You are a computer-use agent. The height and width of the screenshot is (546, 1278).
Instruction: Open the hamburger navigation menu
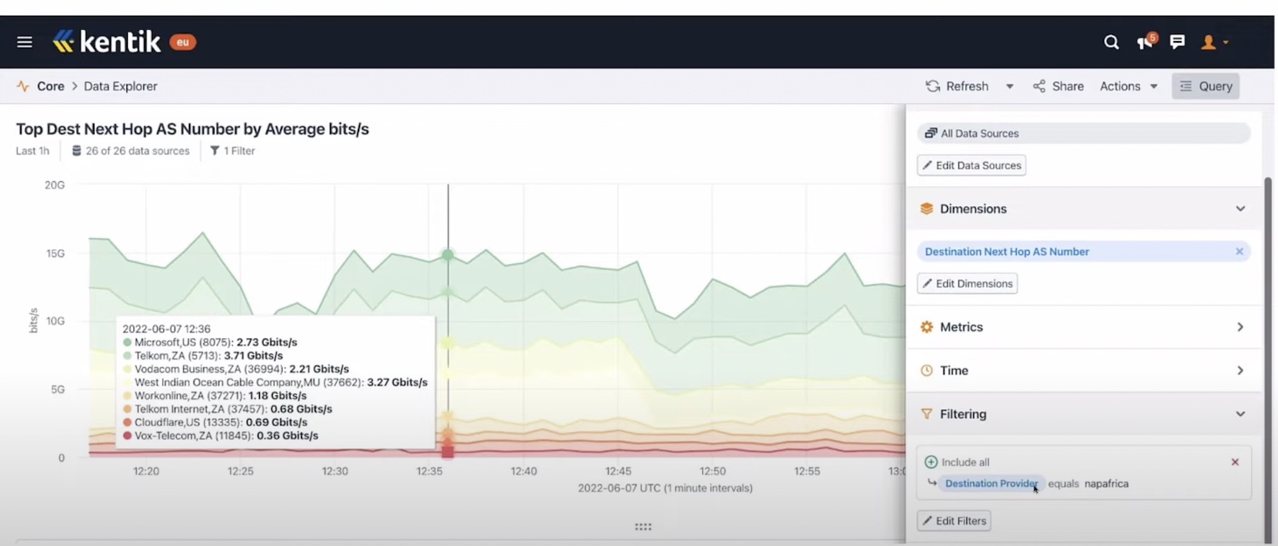(x=25, y=43)
